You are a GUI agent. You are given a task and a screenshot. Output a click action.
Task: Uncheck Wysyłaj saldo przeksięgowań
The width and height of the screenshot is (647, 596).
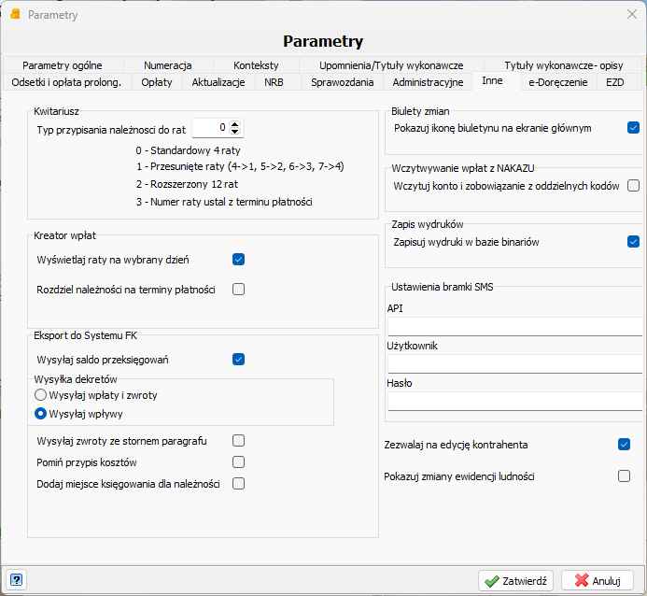[238, 359]
